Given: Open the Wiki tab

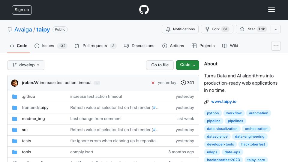Looking at the screenshot, I should pyautogui.click(x=230, y=46).
